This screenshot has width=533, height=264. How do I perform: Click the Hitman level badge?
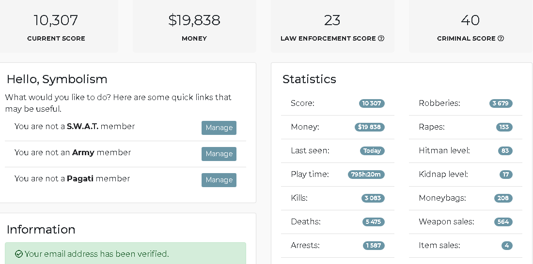pyautogui.click(x=505, y=151)
